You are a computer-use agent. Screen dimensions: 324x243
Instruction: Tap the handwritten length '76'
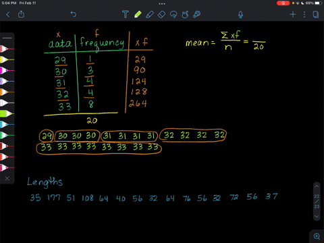point(186,198)
